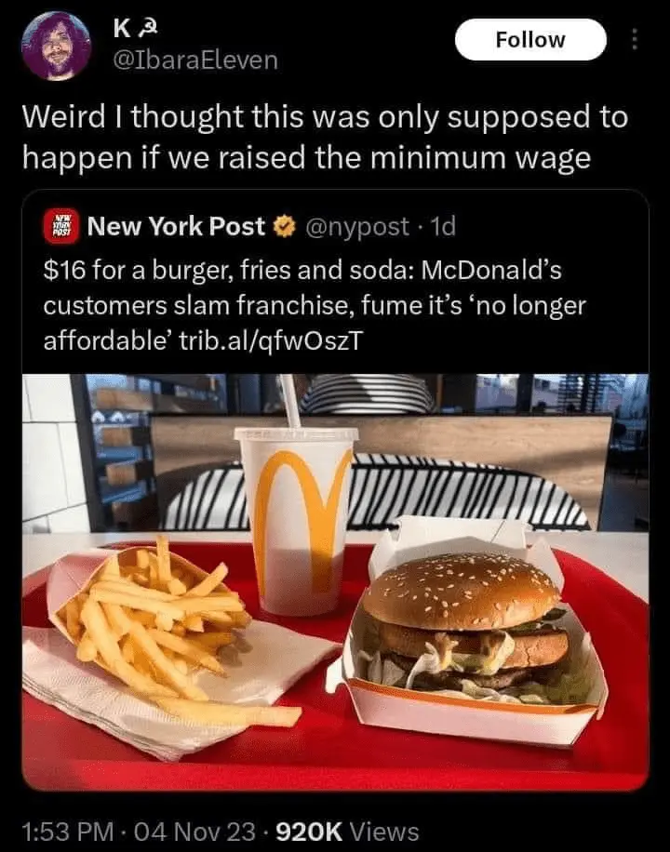
Task: Click the 1d time indicator on quoted tweet
Action: [443, 227]
